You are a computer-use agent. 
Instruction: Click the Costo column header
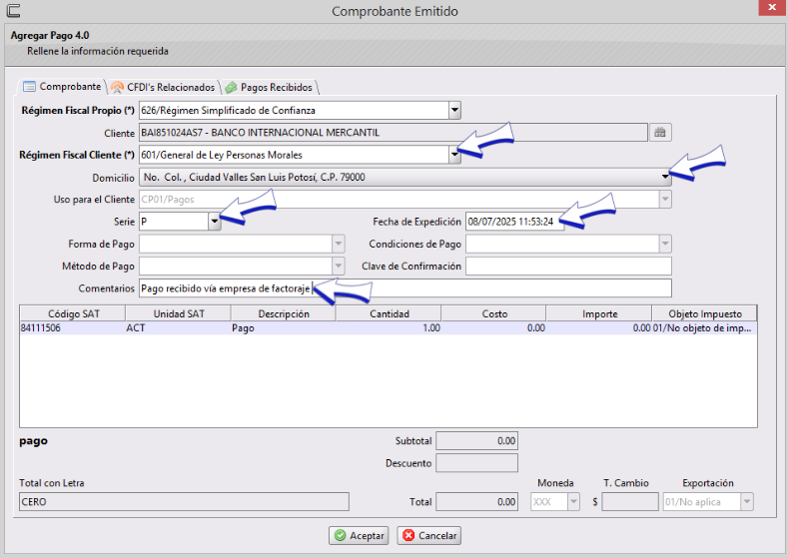pos(494,313)
